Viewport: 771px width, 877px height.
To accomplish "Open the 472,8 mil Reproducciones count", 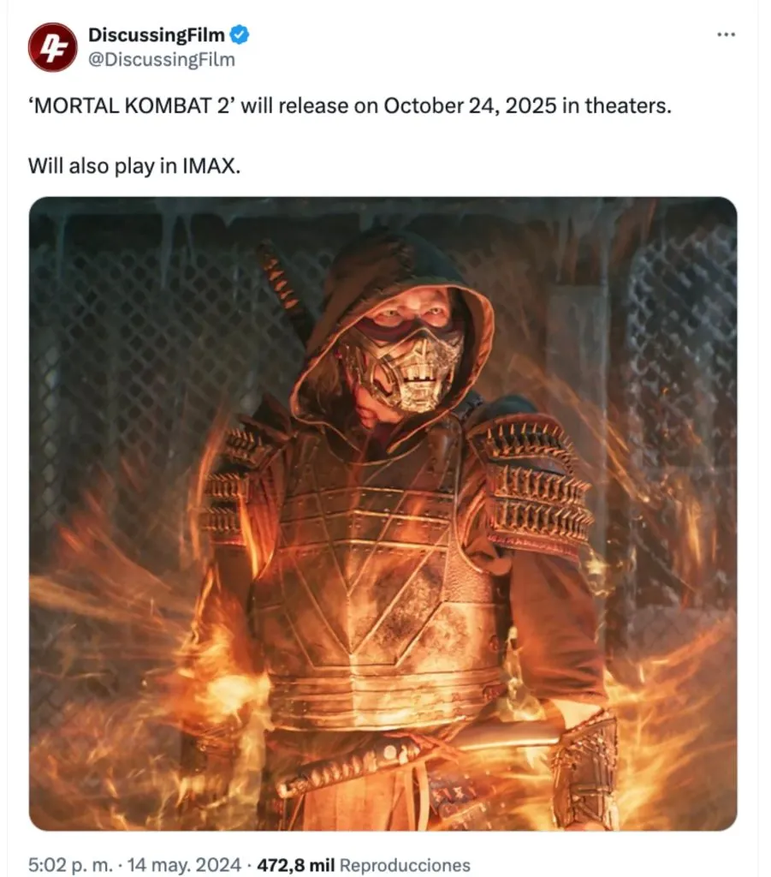I will click(364, 865).
